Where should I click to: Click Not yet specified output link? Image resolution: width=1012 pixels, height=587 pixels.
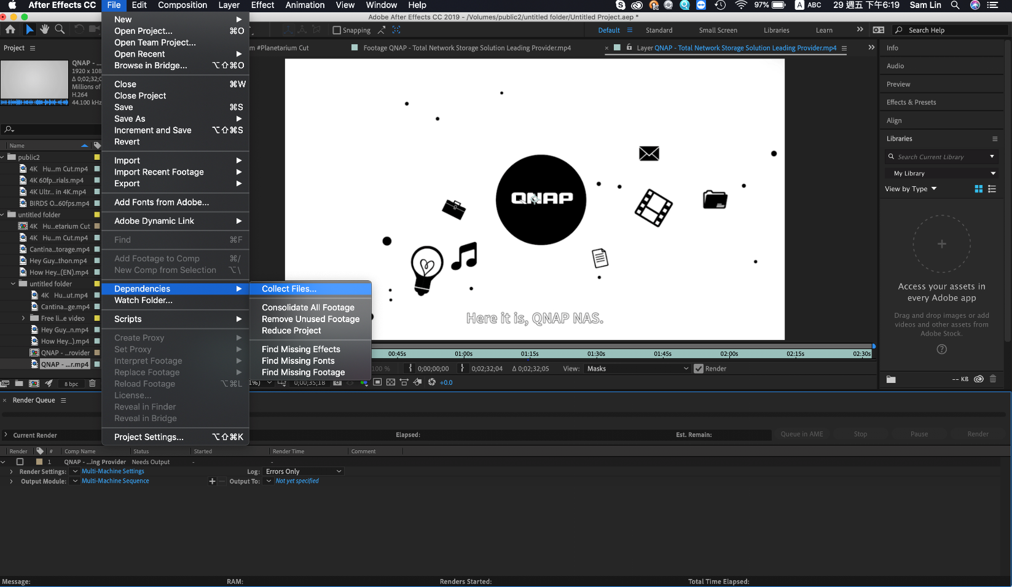[297, 481]
